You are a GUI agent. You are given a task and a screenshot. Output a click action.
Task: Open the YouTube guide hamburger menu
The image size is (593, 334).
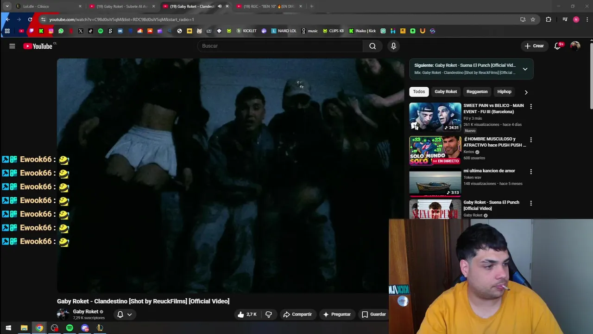pos(12,46)
